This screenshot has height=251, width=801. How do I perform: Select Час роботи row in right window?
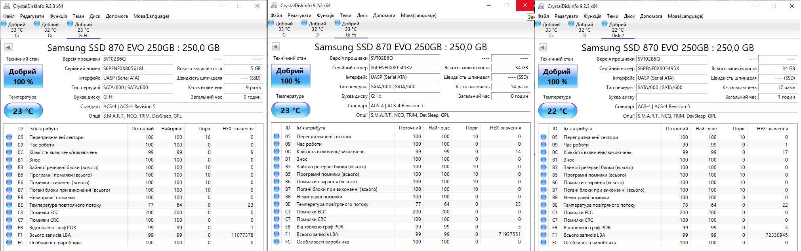click(665, 145)
